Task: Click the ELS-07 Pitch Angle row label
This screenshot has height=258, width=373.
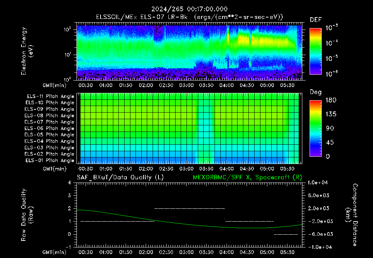Action: coord(49,122)
